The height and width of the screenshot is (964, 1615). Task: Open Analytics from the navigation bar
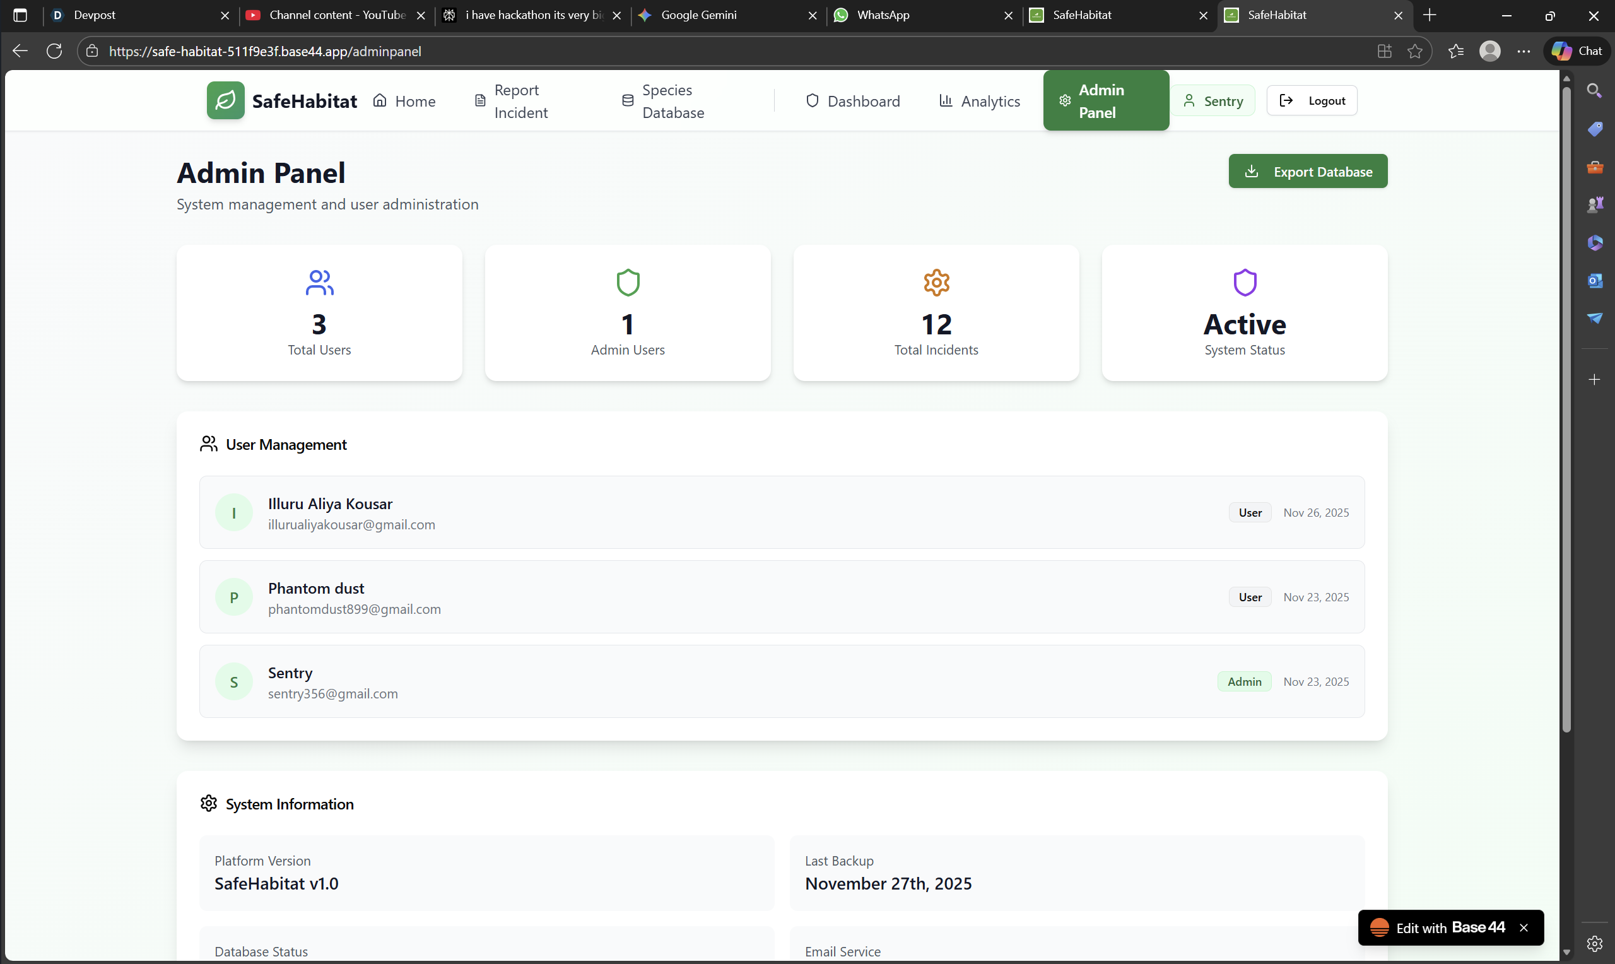979,102
